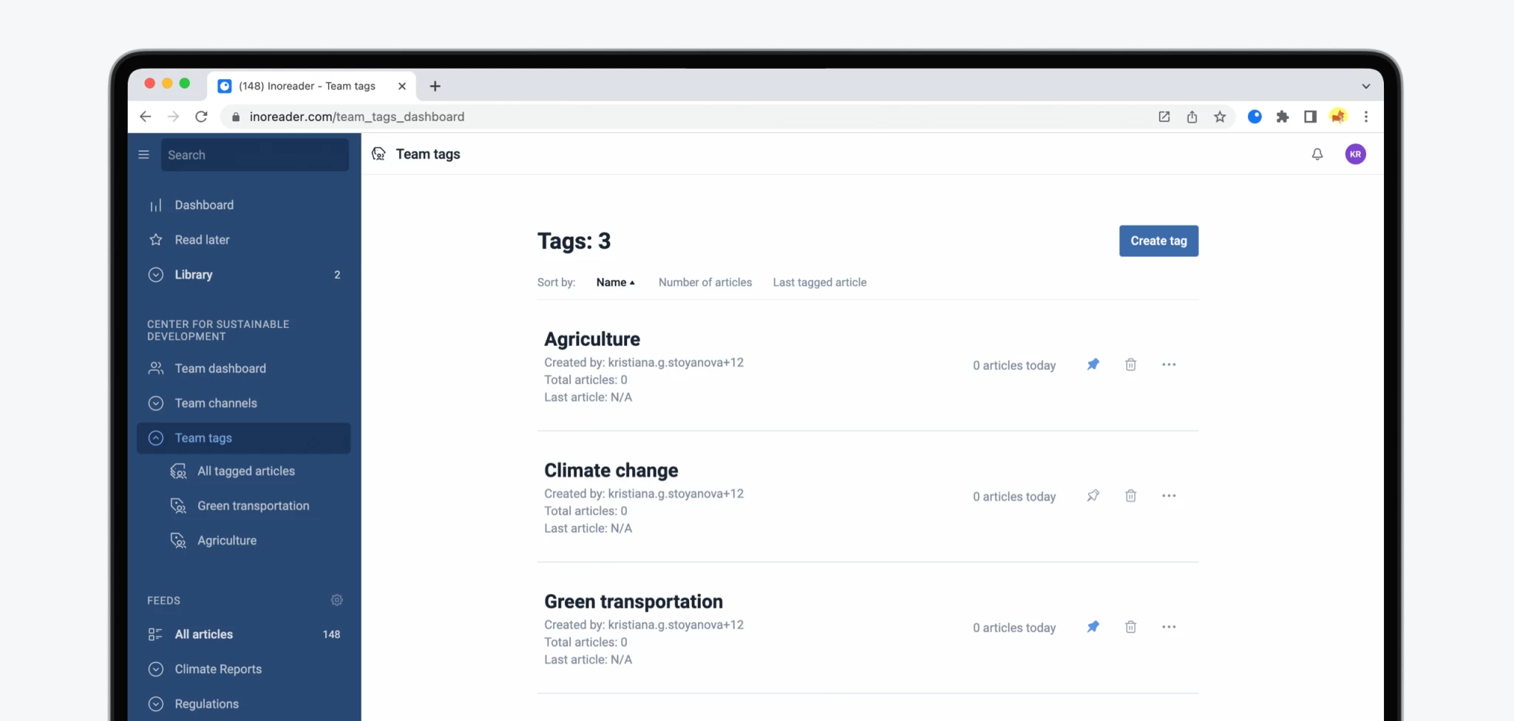Sort tags by Number of articles
The image size is (1514, 721).
(705, 282)
